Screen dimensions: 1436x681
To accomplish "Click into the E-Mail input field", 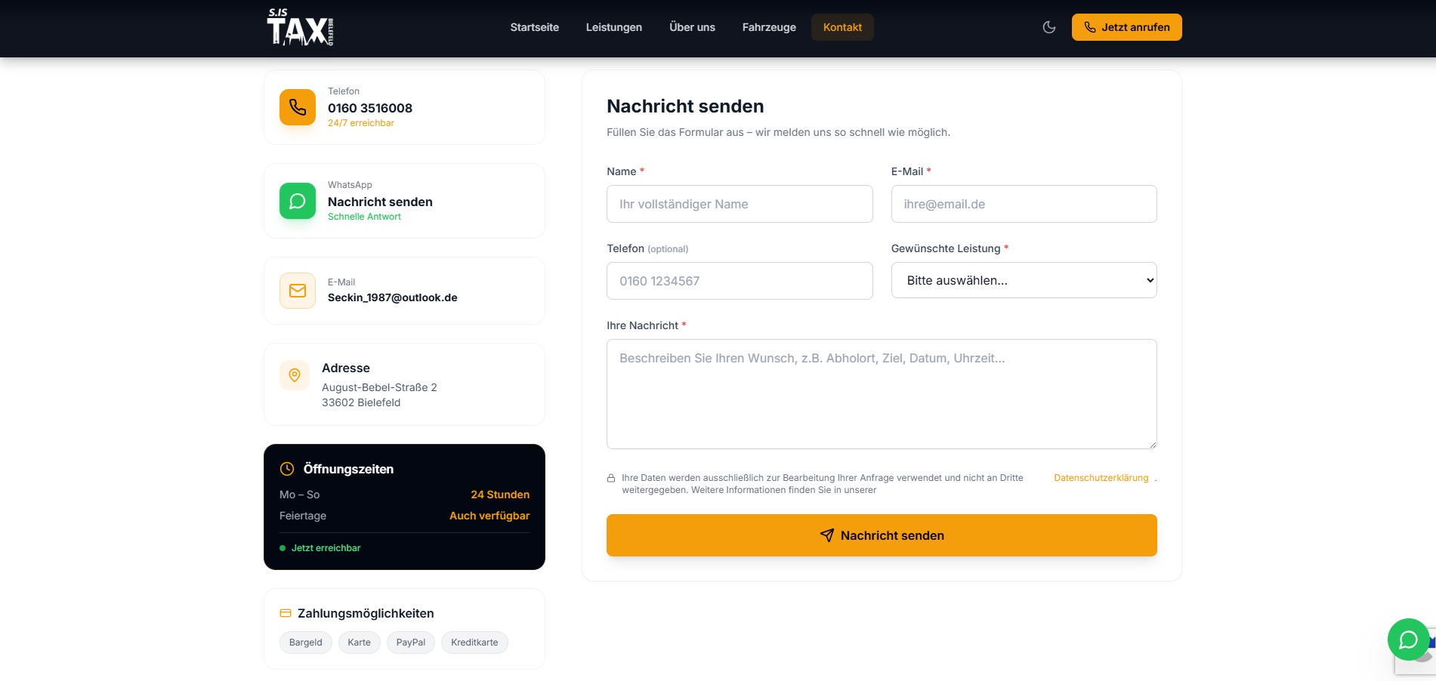I will click(x=1024, y=204).
